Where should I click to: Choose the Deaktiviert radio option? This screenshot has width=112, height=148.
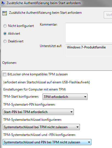point(5,41)
